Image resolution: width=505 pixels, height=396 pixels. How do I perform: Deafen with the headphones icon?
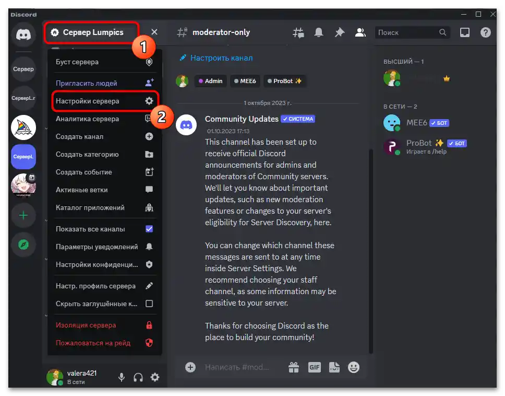[138, 377]
